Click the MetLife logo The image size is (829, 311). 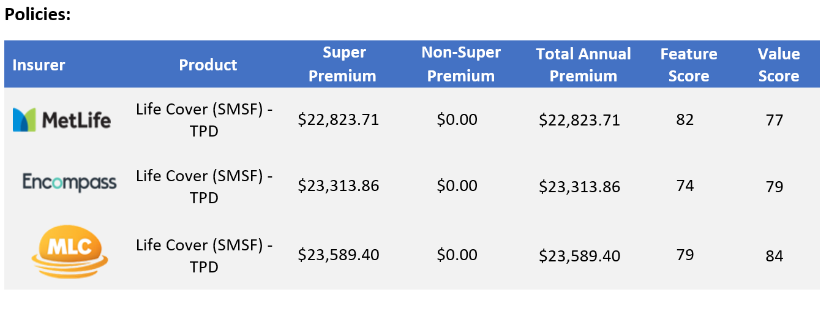62,120
